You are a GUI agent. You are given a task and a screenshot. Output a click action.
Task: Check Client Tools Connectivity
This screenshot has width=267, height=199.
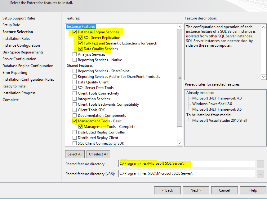(x=75, y=93)
